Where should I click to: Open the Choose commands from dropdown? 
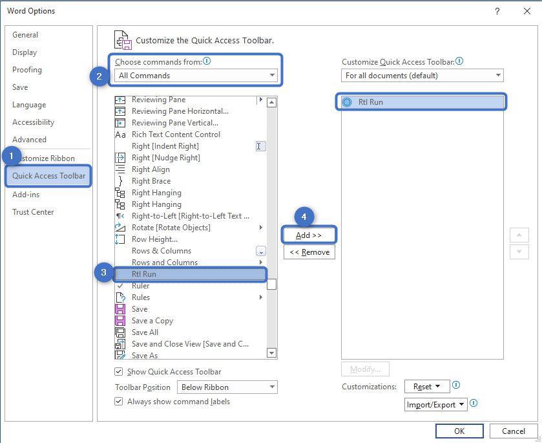[x=196, y=76]
